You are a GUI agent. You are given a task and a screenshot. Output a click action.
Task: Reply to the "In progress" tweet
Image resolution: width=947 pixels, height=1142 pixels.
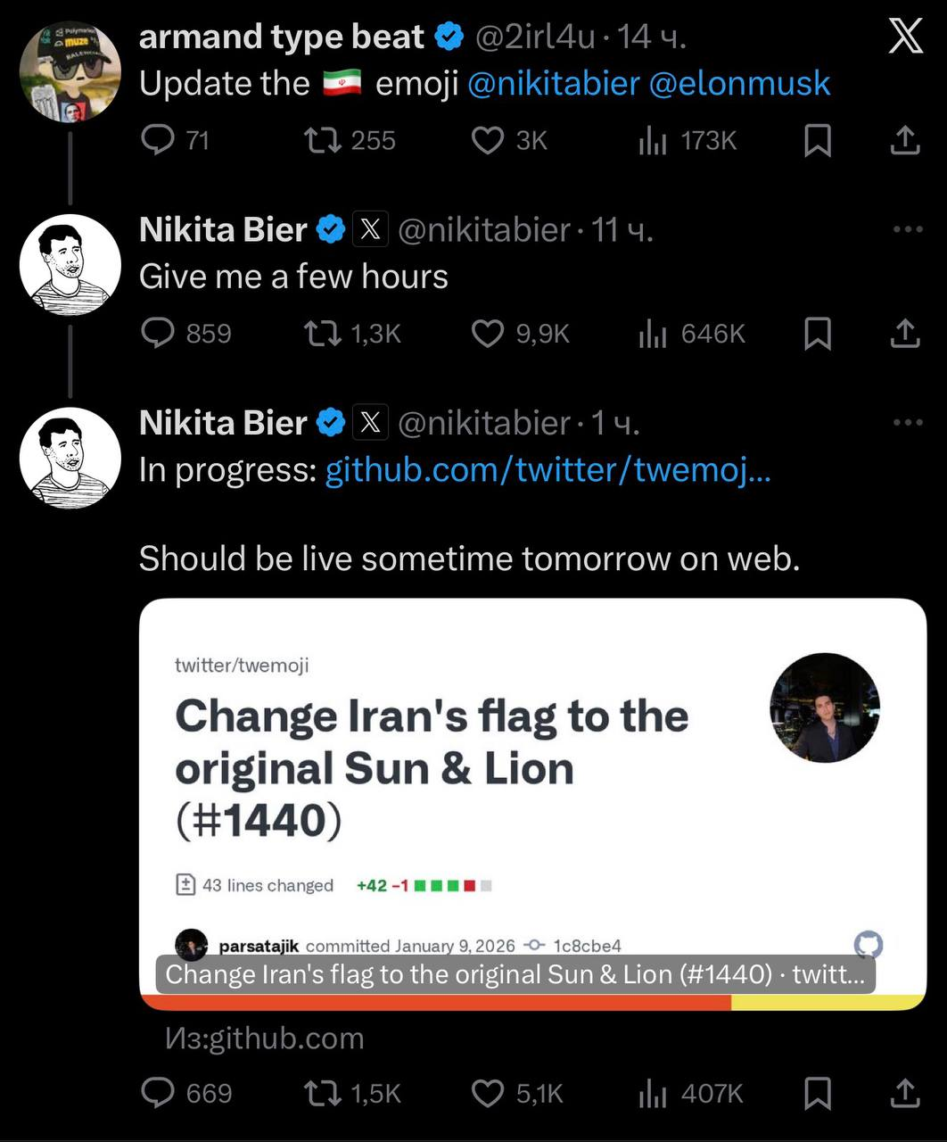pos(159,1093)
